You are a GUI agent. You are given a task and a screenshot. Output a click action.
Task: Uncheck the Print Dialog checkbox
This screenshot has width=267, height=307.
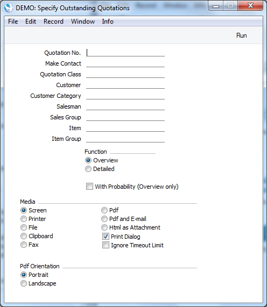(x=106, y=237)
